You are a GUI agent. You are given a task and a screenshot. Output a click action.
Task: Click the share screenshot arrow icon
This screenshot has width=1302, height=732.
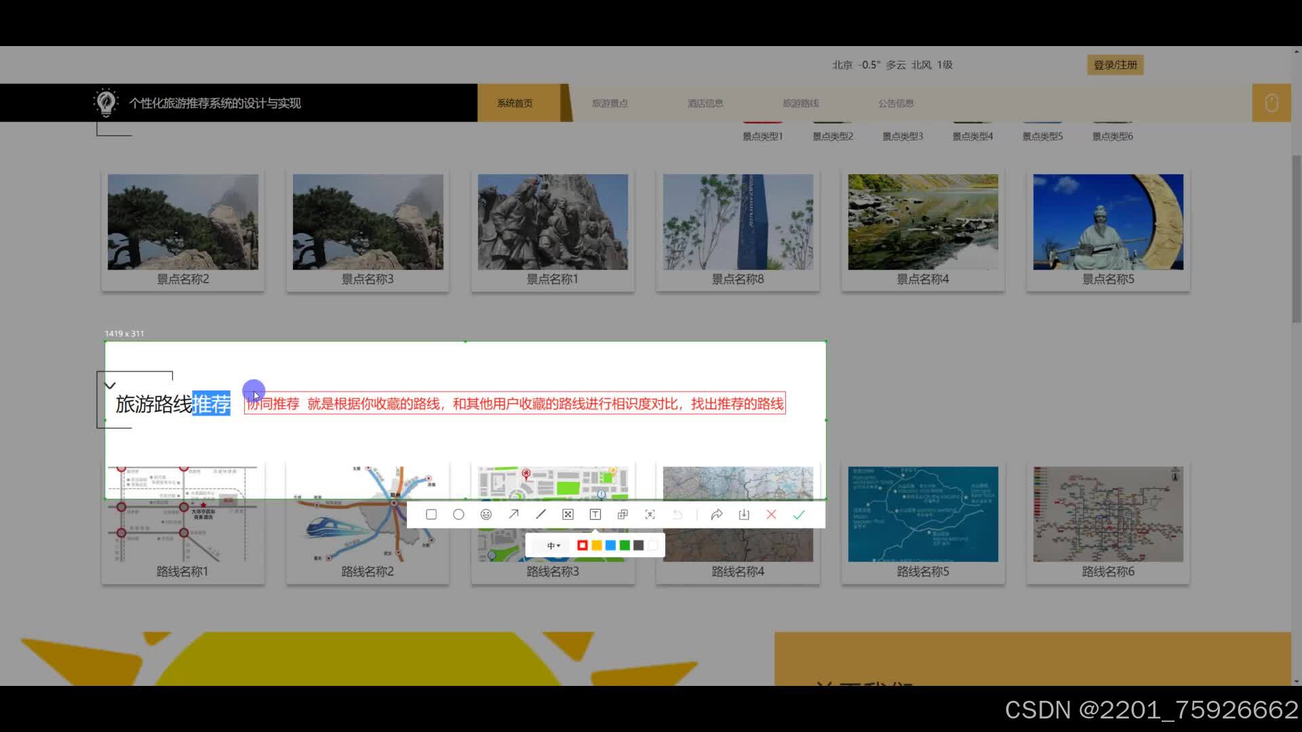(x=717, y=514)
